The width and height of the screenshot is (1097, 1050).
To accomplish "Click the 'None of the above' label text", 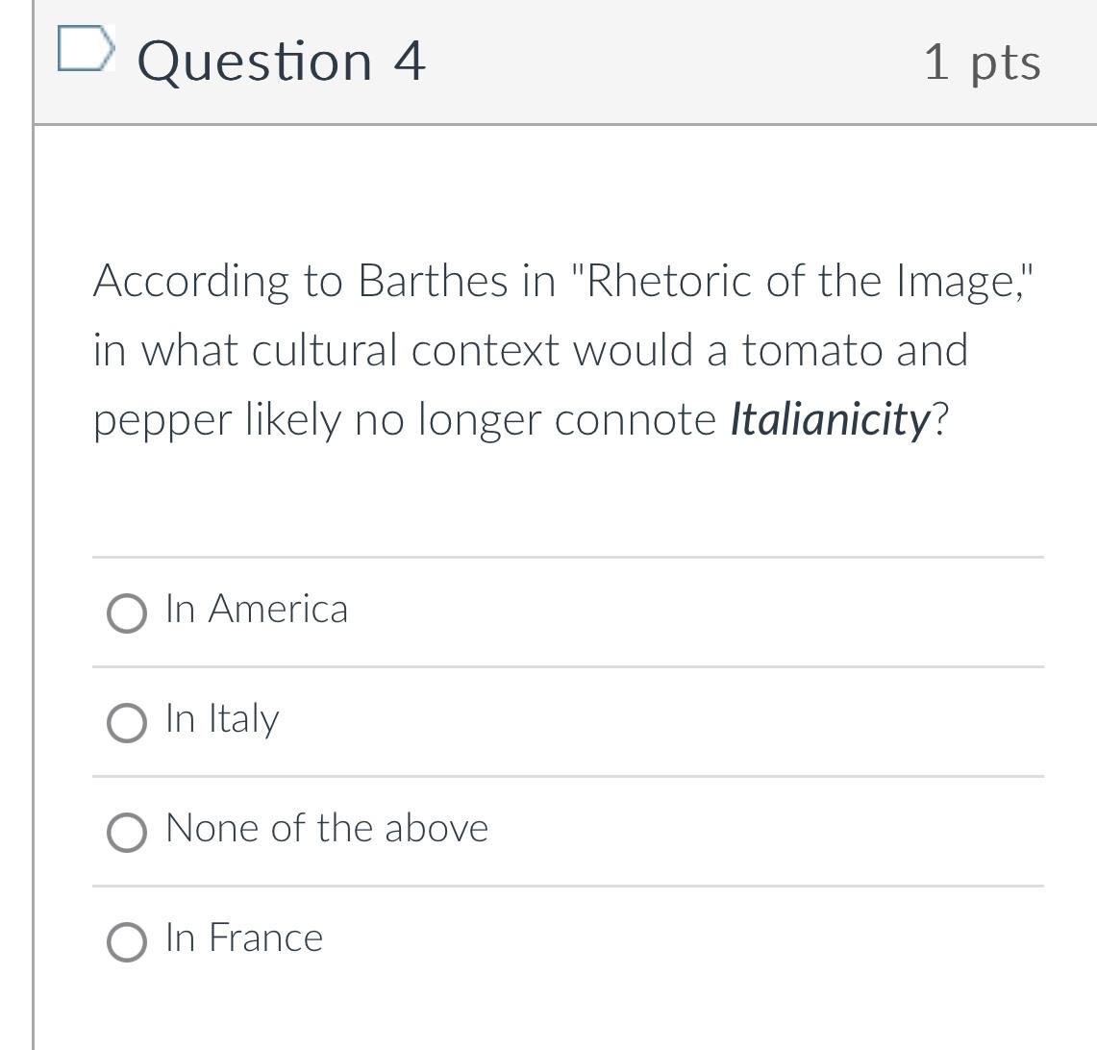I will (x=326, y=828).
